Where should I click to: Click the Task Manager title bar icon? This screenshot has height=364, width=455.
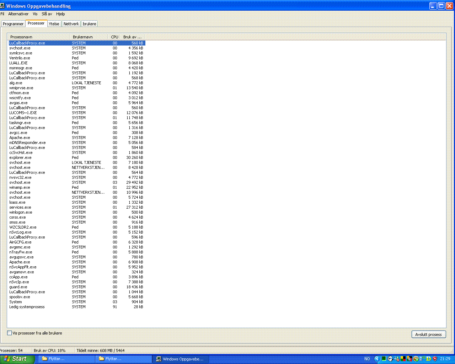2,6
